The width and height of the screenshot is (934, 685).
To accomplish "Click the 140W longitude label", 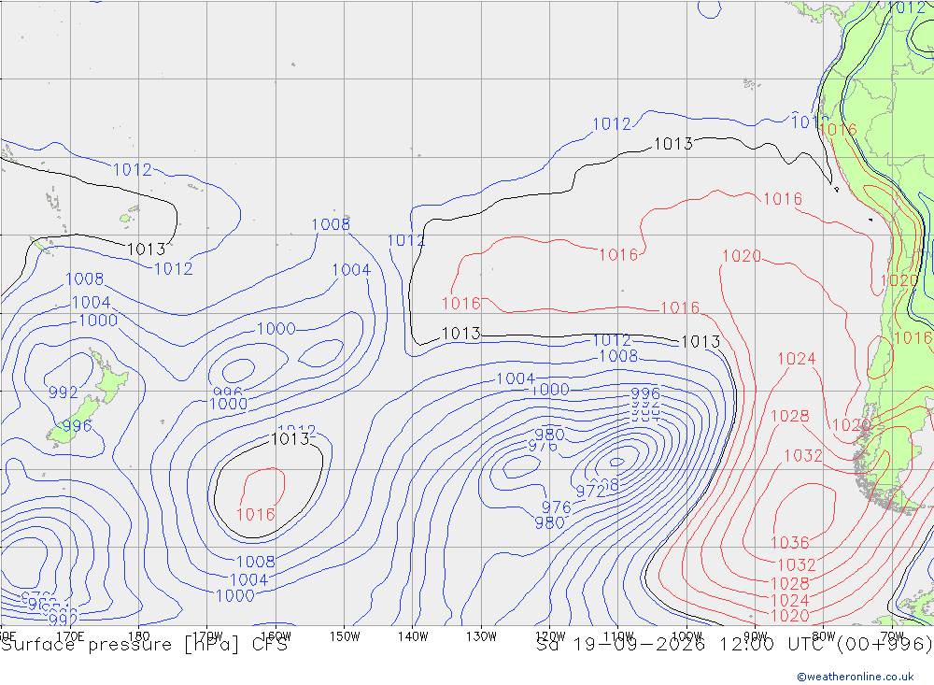I will click(x=413, y=636).
